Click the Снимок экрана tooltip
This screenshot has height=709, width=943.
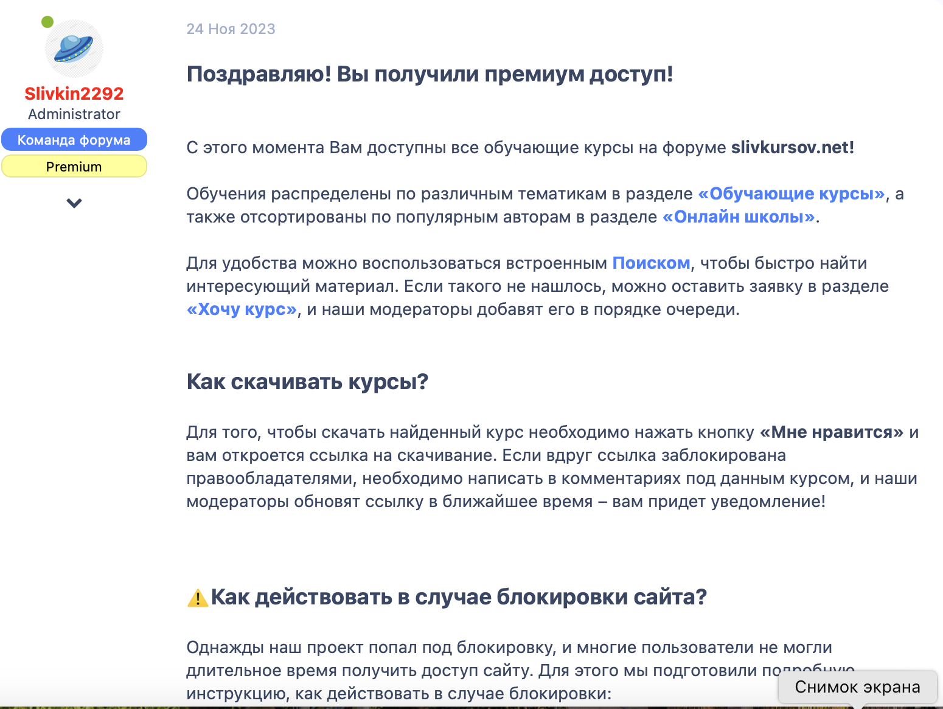pyautogui.click(x=857, y=687)
